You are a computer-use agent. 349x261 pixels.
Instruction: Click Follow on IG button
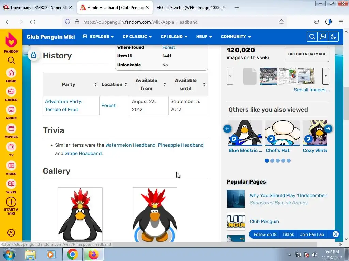click(x=265, y=234)
